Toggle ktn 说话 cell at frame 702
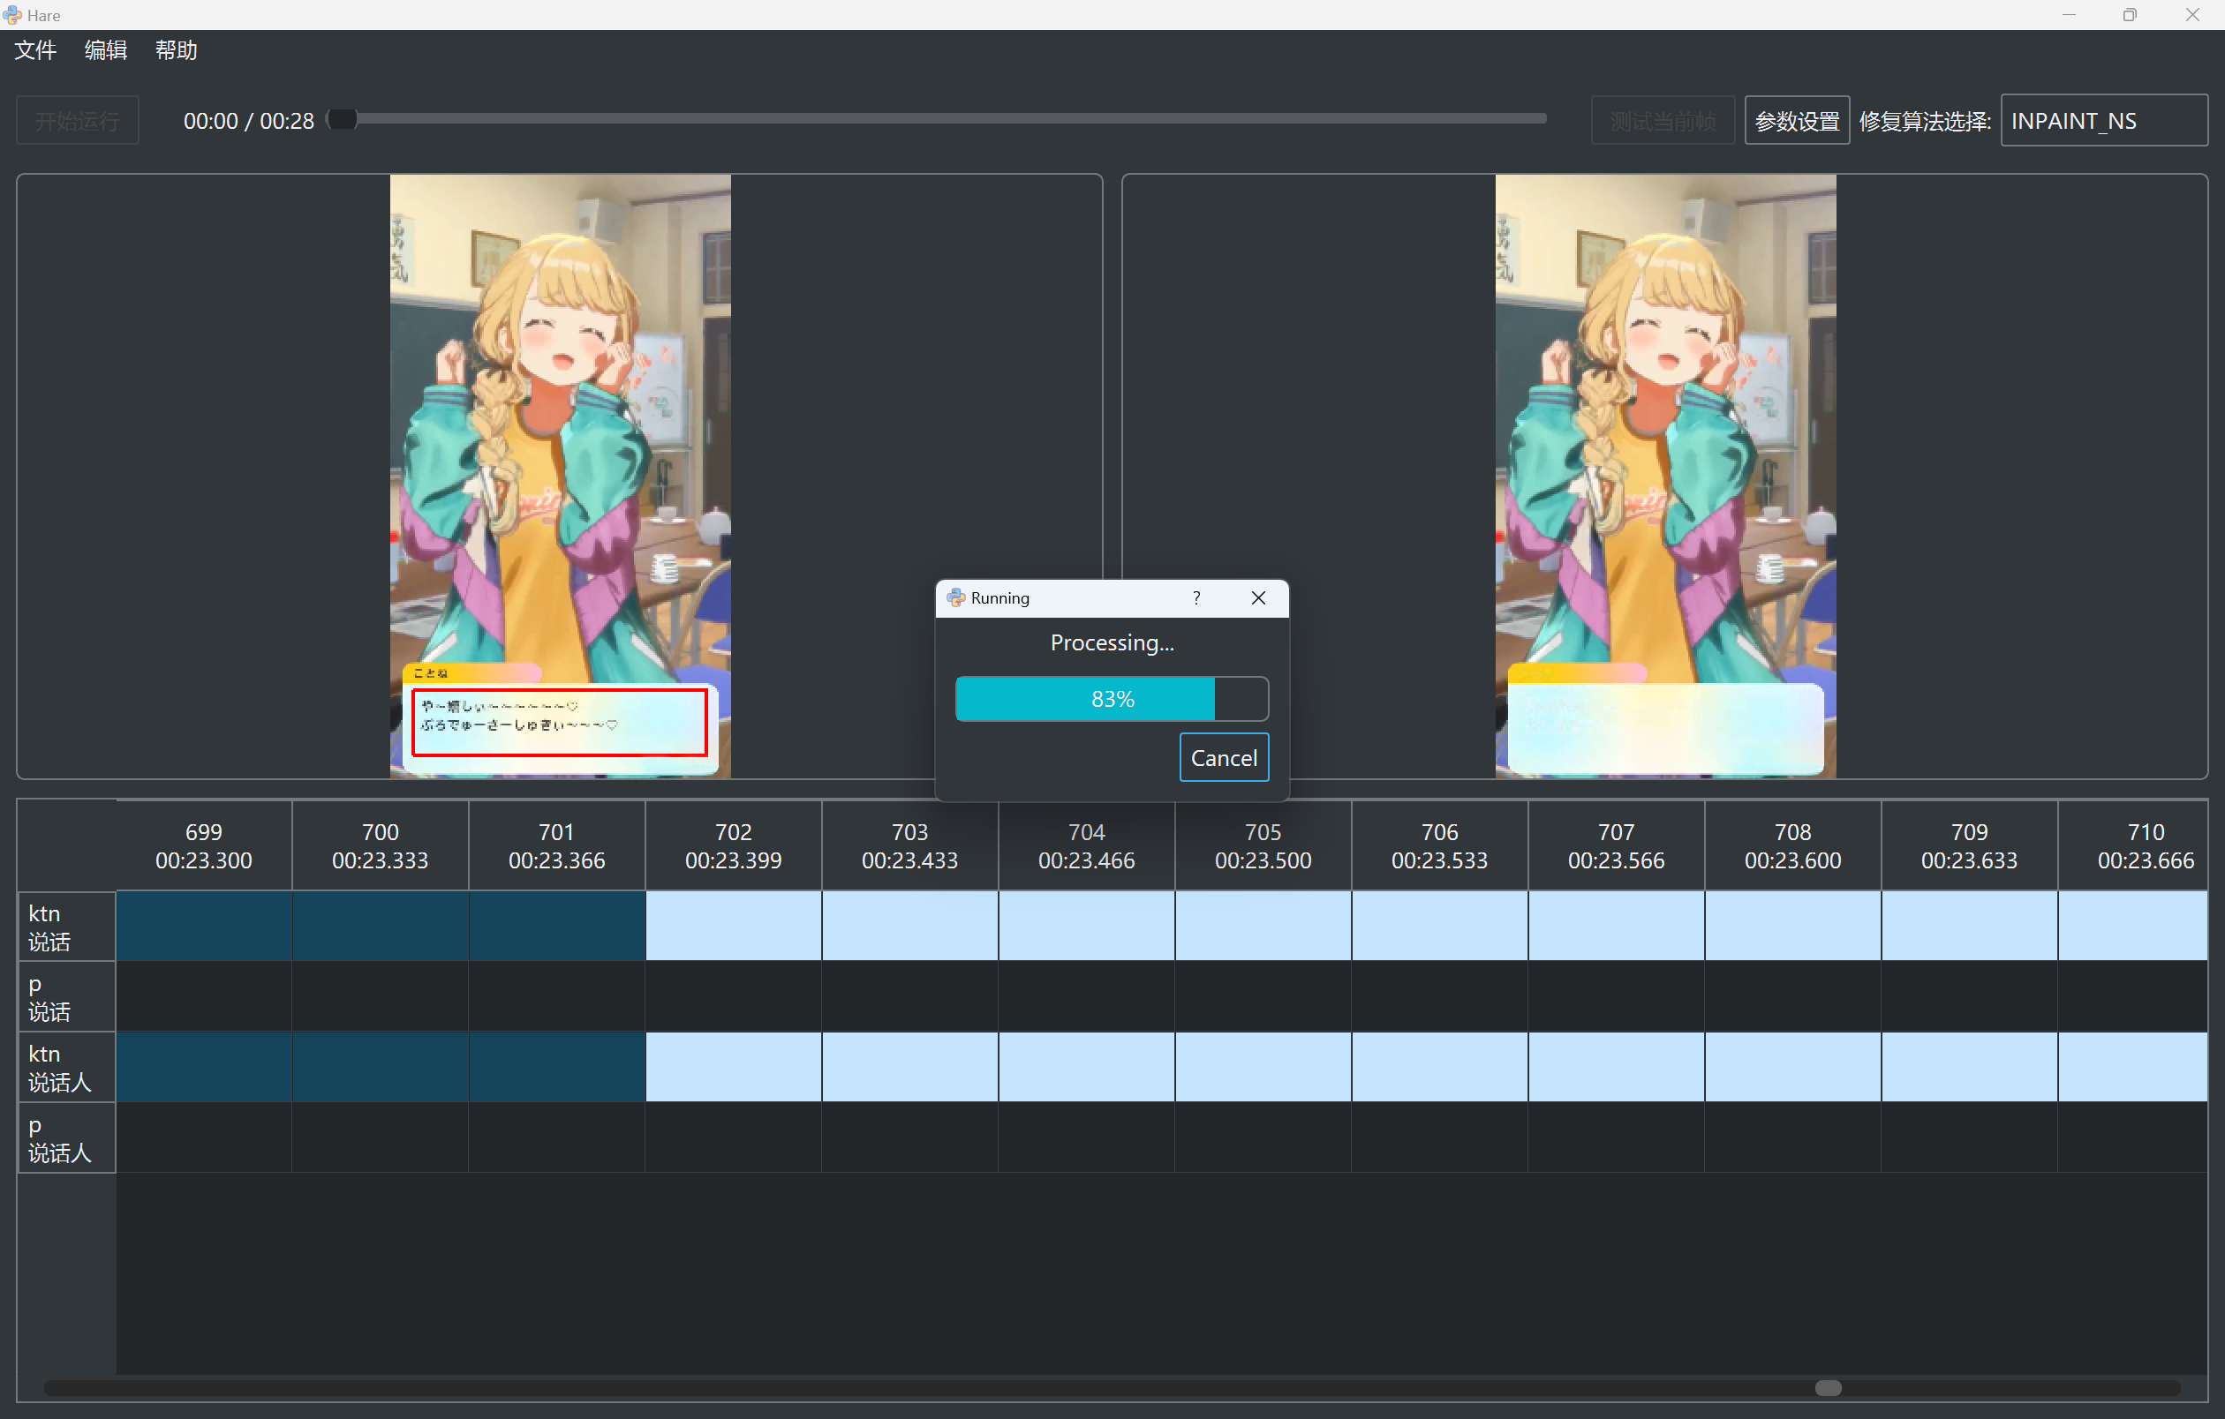This screenshot has height=1419, width=2225. coord(733,926)
